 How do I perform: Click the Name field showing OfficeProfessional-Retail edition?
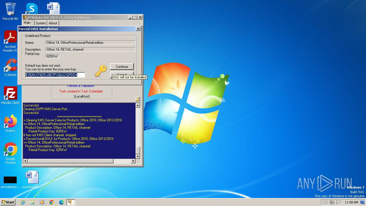click(90, 43)
